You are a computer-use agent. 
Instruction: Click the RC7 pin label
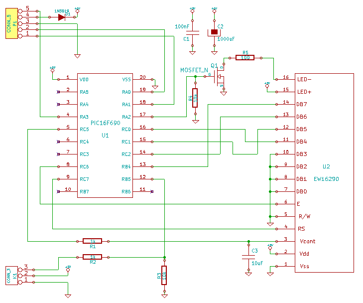tap(84, 179)
